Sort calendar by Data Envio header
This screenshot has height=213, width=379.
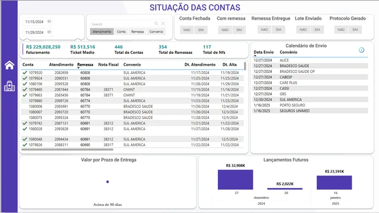(264, 52)
